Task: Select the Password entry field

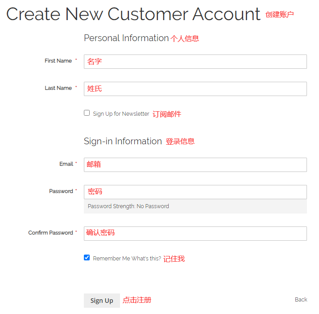Action: click(195, 192)
